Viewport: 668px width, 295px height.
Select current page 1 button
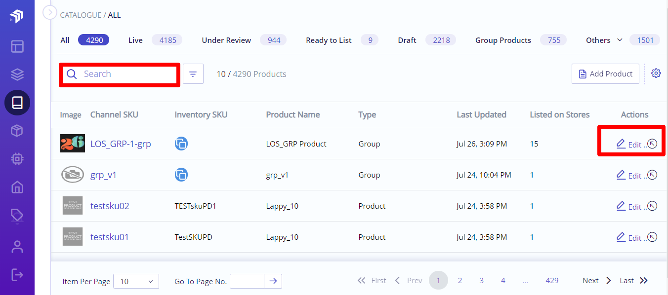[438, 280]
